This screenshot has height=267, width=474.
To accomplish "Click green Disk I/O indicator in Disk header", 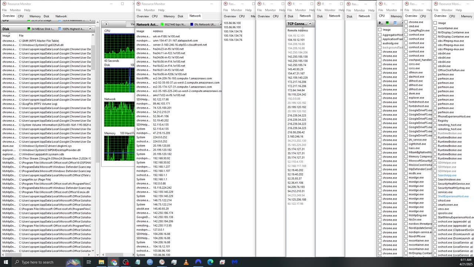I will pos(29,29).
